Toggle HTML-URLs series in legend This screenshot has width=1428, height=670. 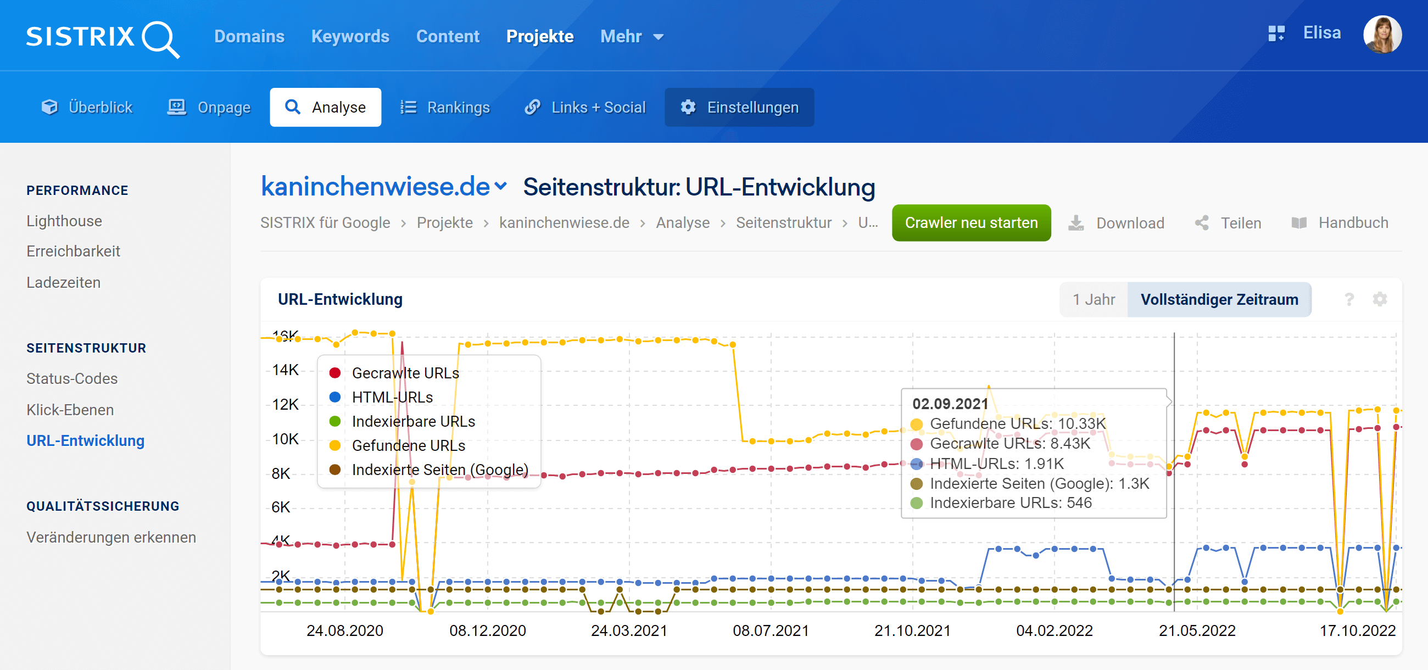[392, 398]
